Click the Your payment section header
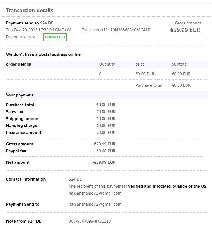212x226 pixels. (19, 95)
